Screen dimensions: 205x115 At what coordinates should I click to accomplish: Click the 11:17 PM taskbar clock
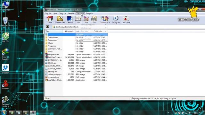pyautogui.click(x=198, y=113)
